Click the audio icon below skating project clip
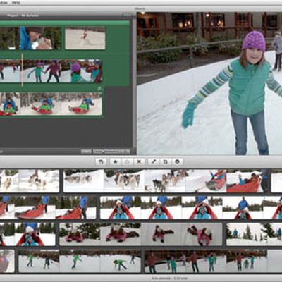282x282 pixels. 100,89
